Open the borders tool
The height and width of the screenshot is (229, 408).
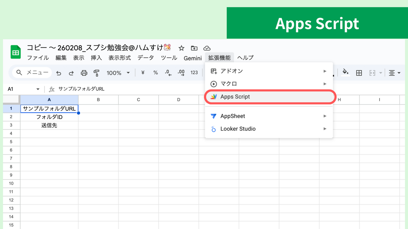tap(359, 73)
